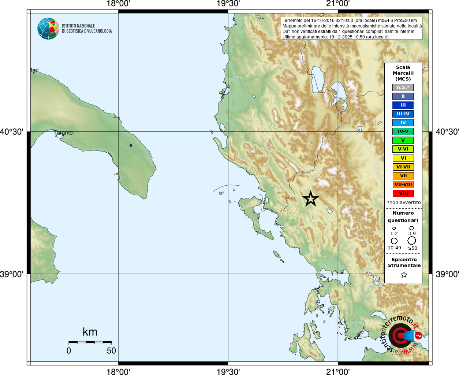Click the VII-VIII intensity legend swatch

pos(403,185)
